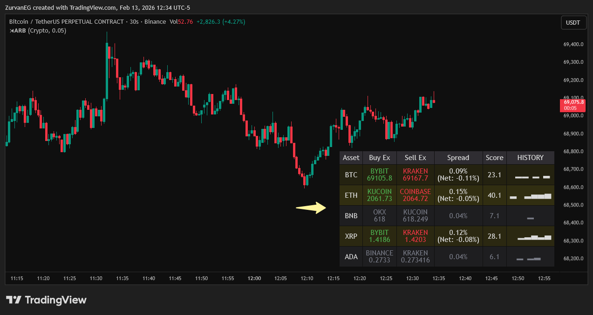The height and width of the screenshot is (315, 593).
Task: Click the HISTORY column header
Action: pyautogui.click(x=531, y=158)
